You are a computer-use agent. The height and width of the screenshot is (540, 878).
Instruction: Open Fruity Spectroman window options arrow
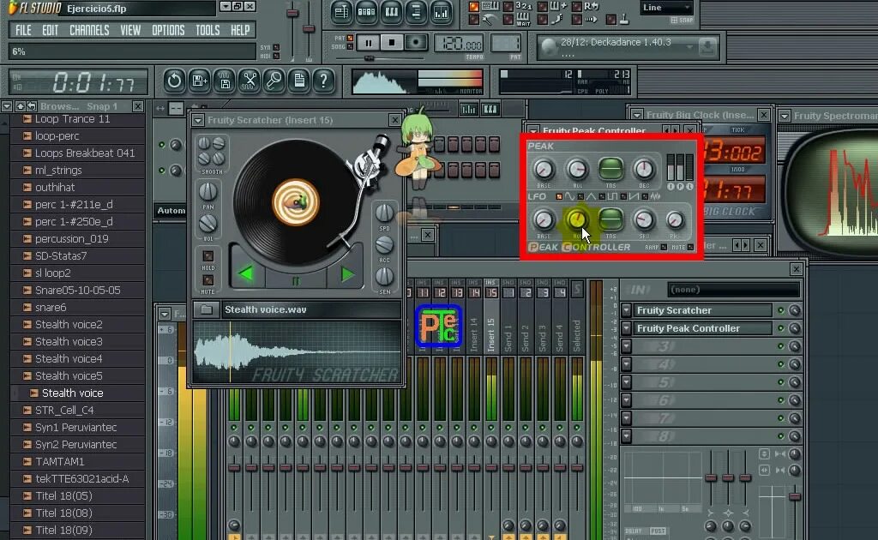(x=785, y=116)
